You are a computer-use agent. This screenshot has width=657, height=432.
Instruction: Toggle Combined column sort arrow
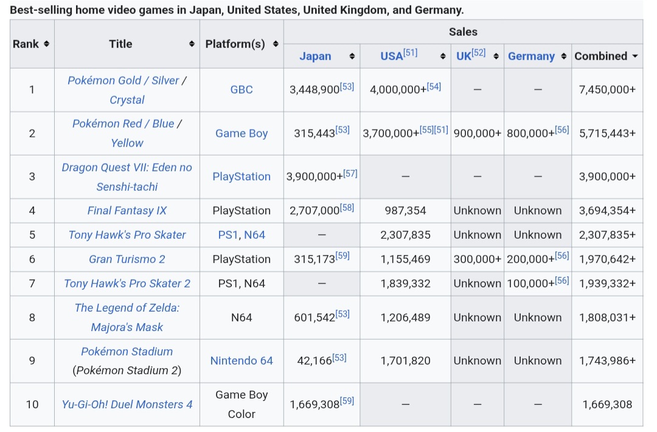pyautogui.click(x=635, y=56)
